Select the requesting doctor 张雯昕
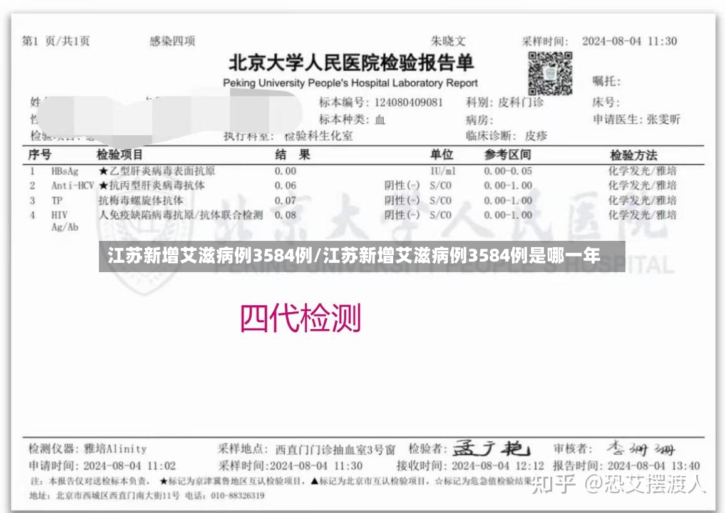This screenshot has height=513, width=725. pyautogui.click(x=664, y=119)
